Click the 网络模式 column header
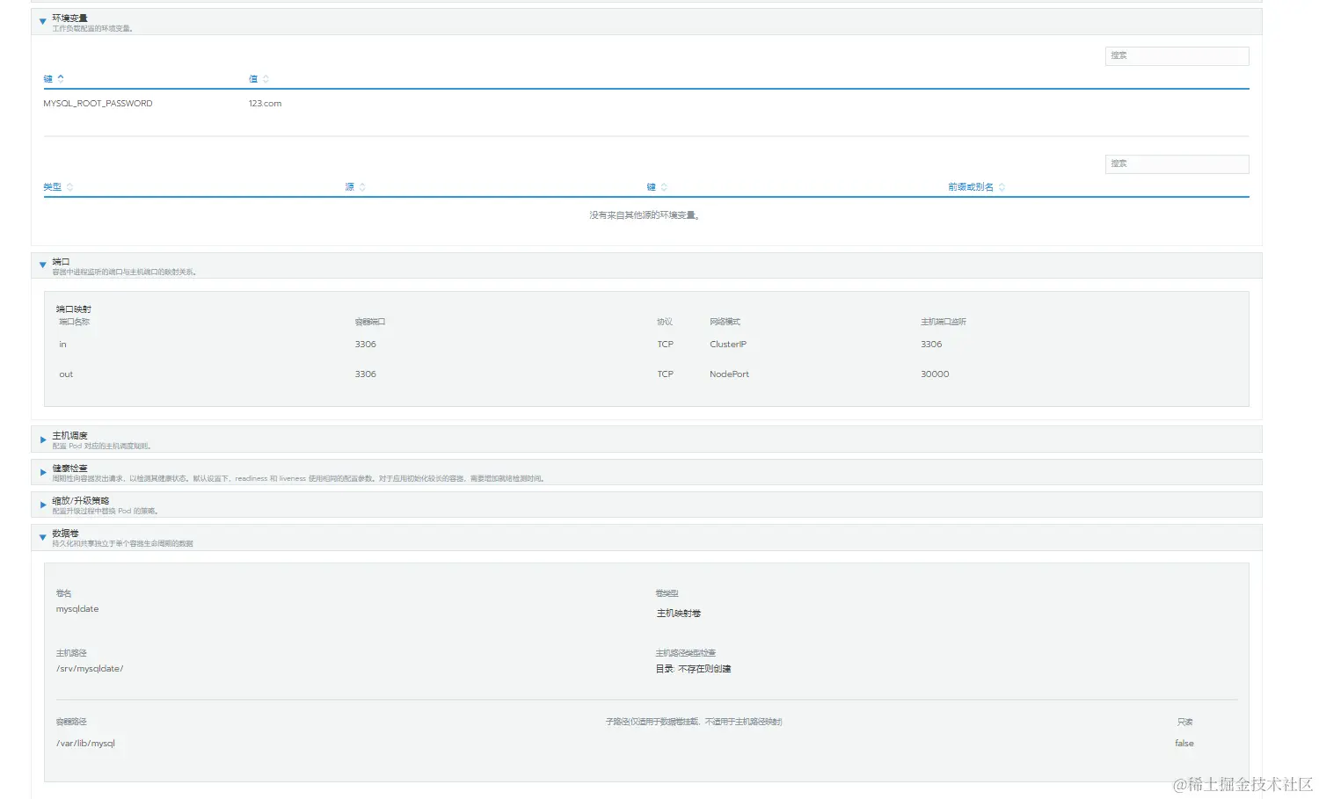Viewport: 1319px width, 799px height. tap(725, 322)
